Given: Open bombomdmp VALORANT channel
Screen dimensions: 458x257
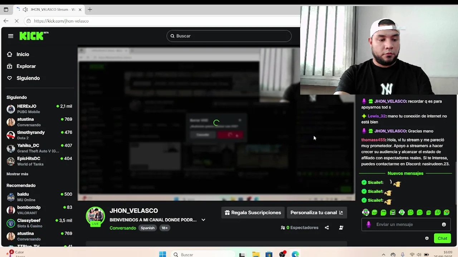Looking at the screenshot, I should pos(39,210).
